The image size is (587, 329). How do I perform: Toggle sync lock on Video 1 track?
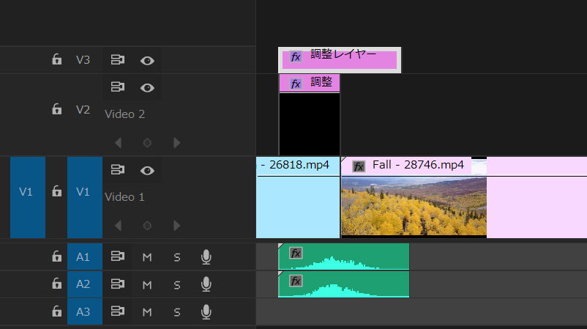pos(118,170)
